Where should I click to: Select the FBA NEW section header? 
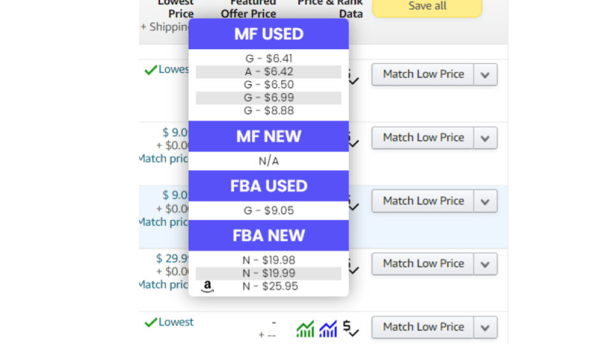pos(268,235)
